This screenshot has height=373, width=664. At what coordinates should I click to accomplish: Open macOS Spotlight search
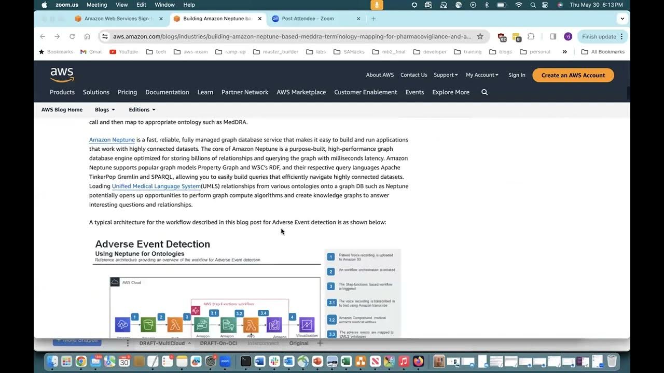[x=533, y=5]
